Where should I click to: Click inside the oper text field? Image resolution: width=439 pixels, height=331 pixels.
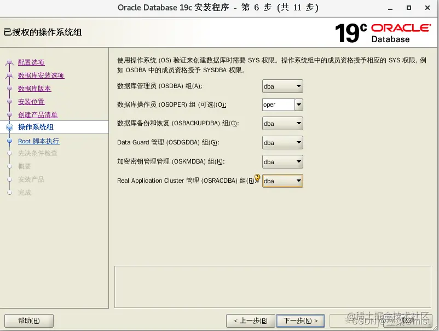(279, 104)
